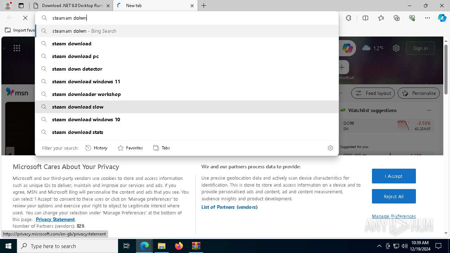This screenshot has height=253, width=450.
Task: Open the clock showing 10:39 AM
Action: click(x=419, y=246)
